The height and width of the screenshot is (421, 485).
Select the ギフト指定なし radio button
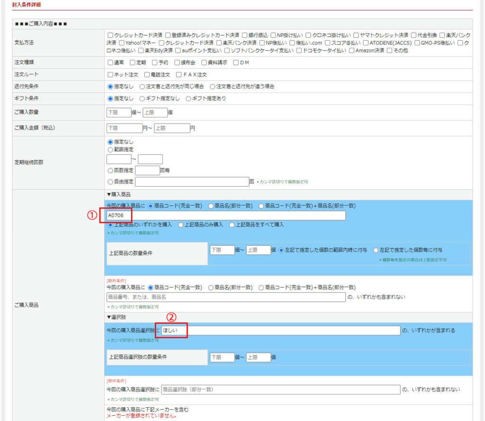[x=142, y=99]
